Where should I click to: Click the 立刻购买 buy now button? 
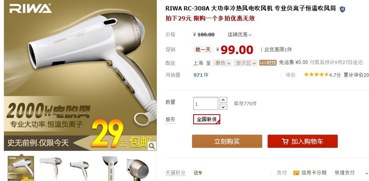227,141
